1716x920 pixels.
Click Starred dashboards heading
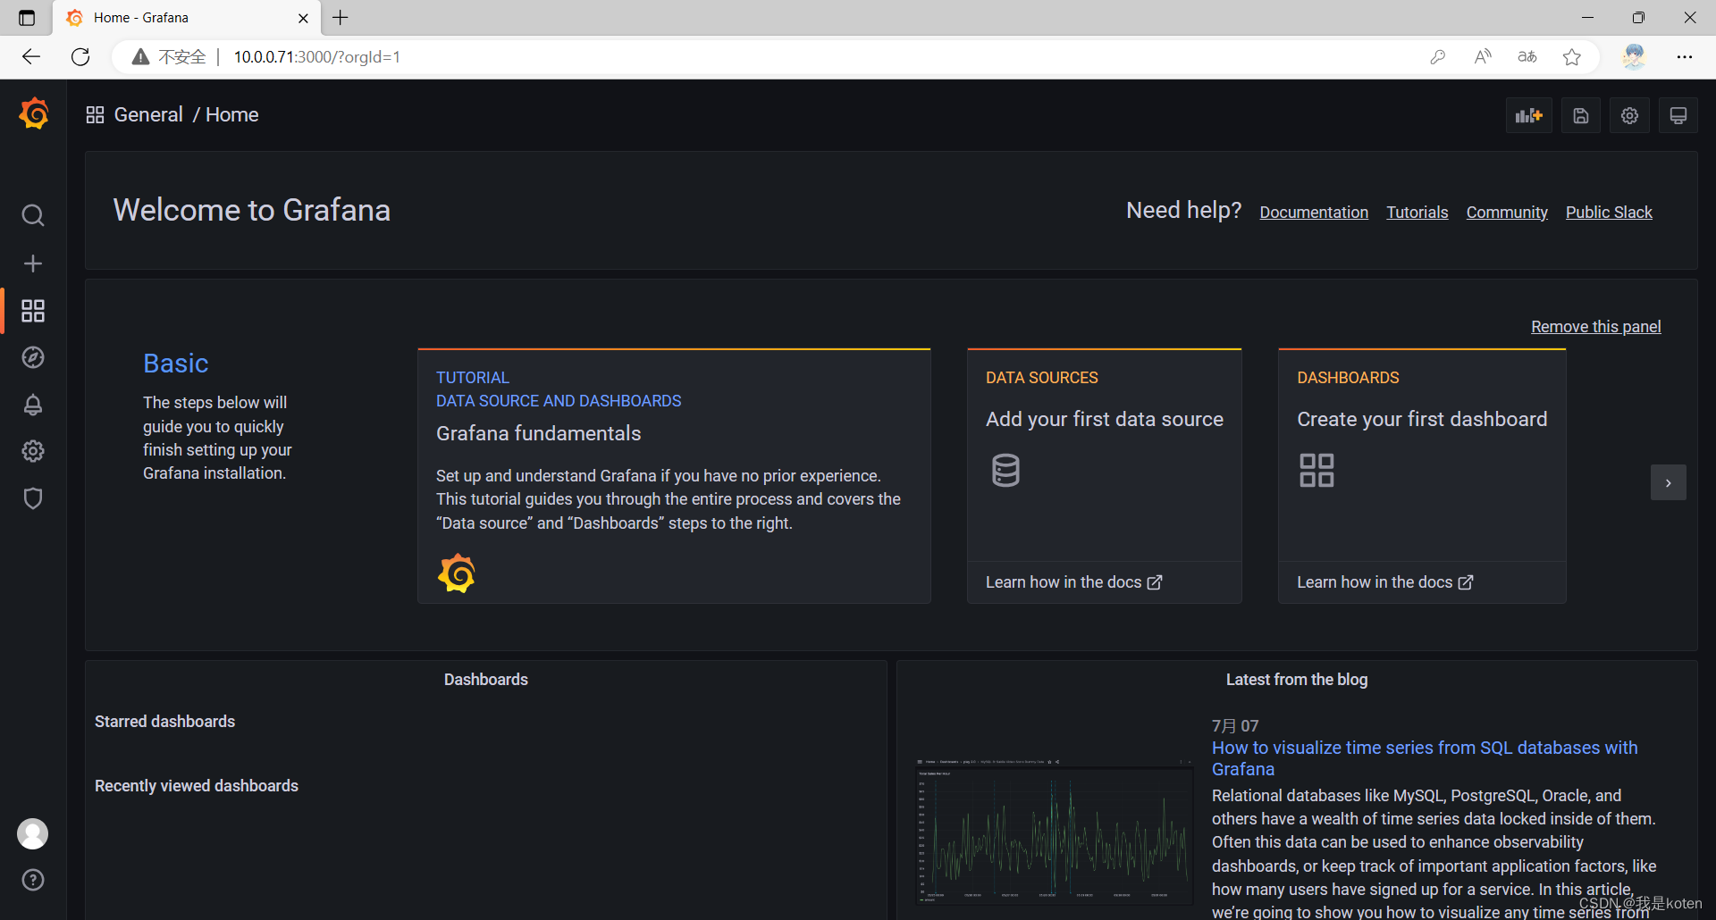point(165,722)
